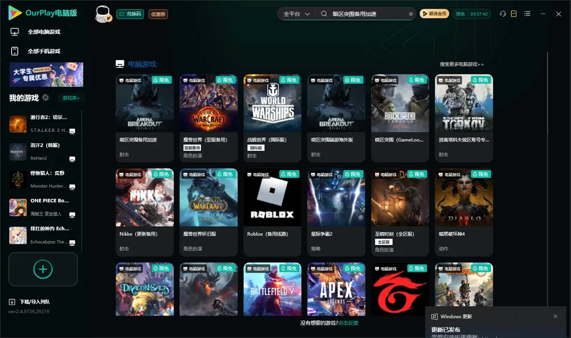
Task: Click the 极速会员 membership button
Action: point(435,14)
